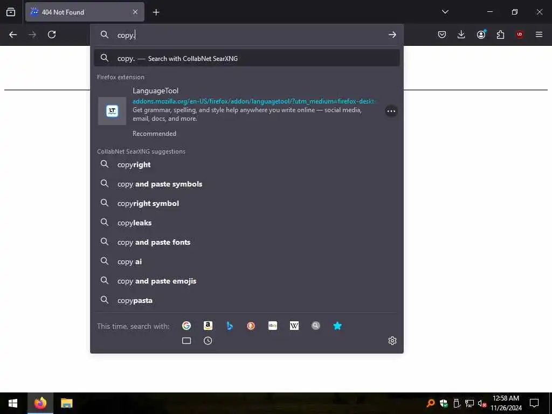The height and width of the screenshot is (414, 552).
Task: Open Windows Security tray icon
Action: click(444, 403)
